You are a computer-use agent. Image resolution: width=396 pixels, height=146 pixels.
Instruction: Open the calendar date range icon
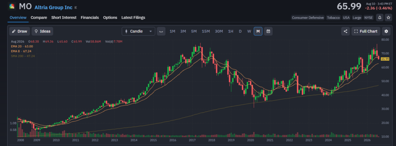tap(268, 31)
